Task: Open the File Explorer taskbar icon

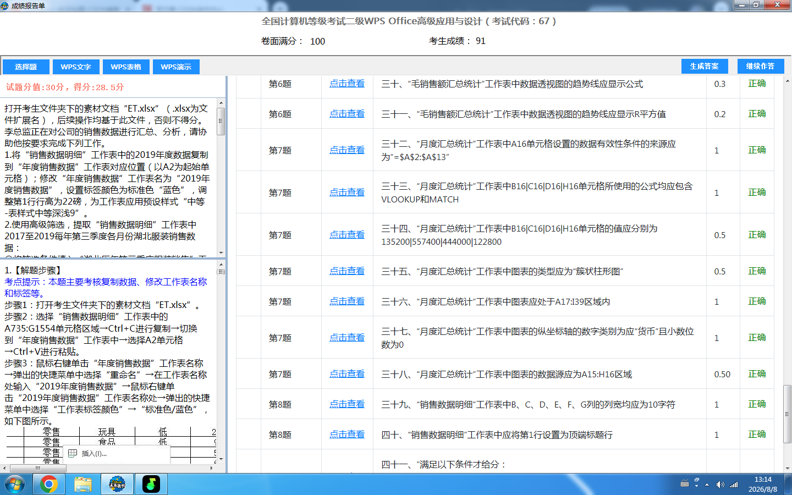Action: 83,484
